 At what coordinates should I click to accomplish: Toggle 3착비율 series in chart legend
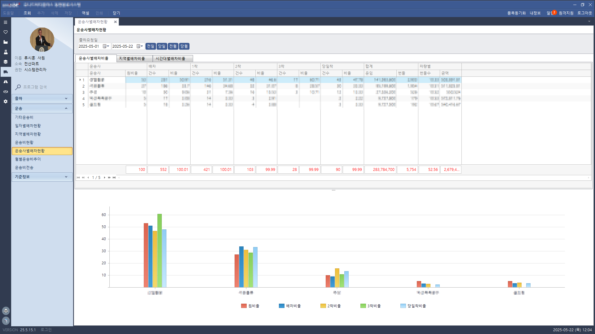[371, 306]
